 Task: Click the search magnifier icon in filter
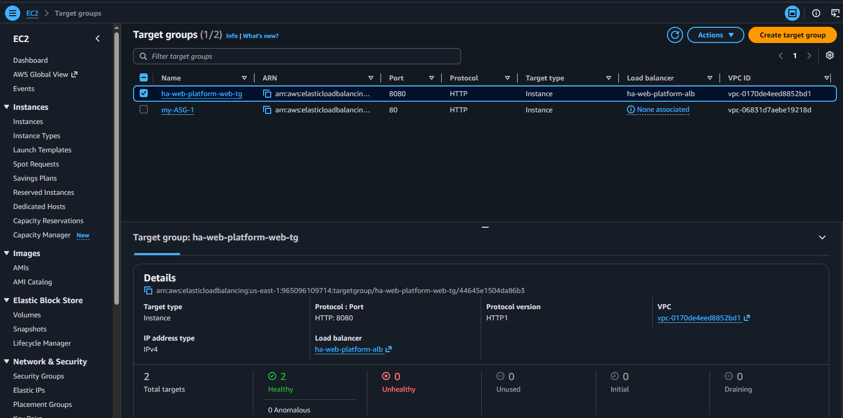click(143, 56)
